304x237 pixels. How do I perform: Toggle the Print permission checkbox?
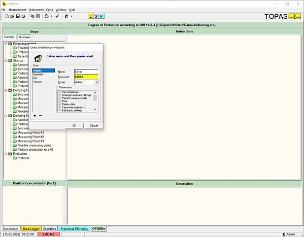(60, 101)
